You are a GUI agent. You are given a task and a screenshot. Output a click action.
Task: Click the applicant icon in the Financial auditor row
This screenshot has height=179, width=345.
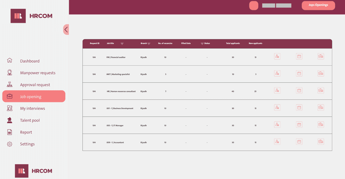pyautogui.click(x=277, y=57)
